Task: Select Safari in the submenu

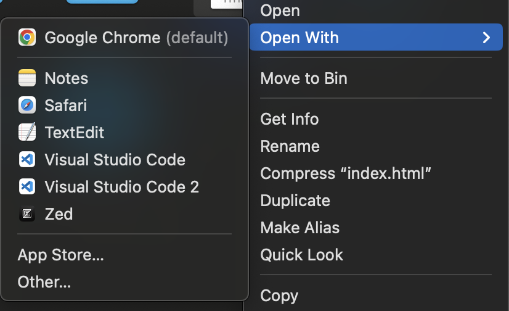Action: [x=124, y=106]
